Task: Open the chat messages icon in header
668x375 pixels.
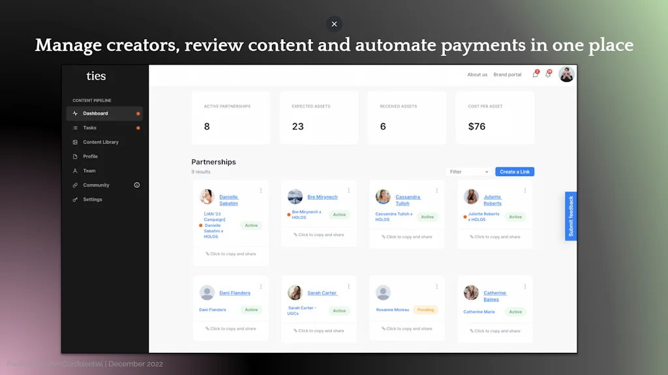Action: click(x=536, y=74)
